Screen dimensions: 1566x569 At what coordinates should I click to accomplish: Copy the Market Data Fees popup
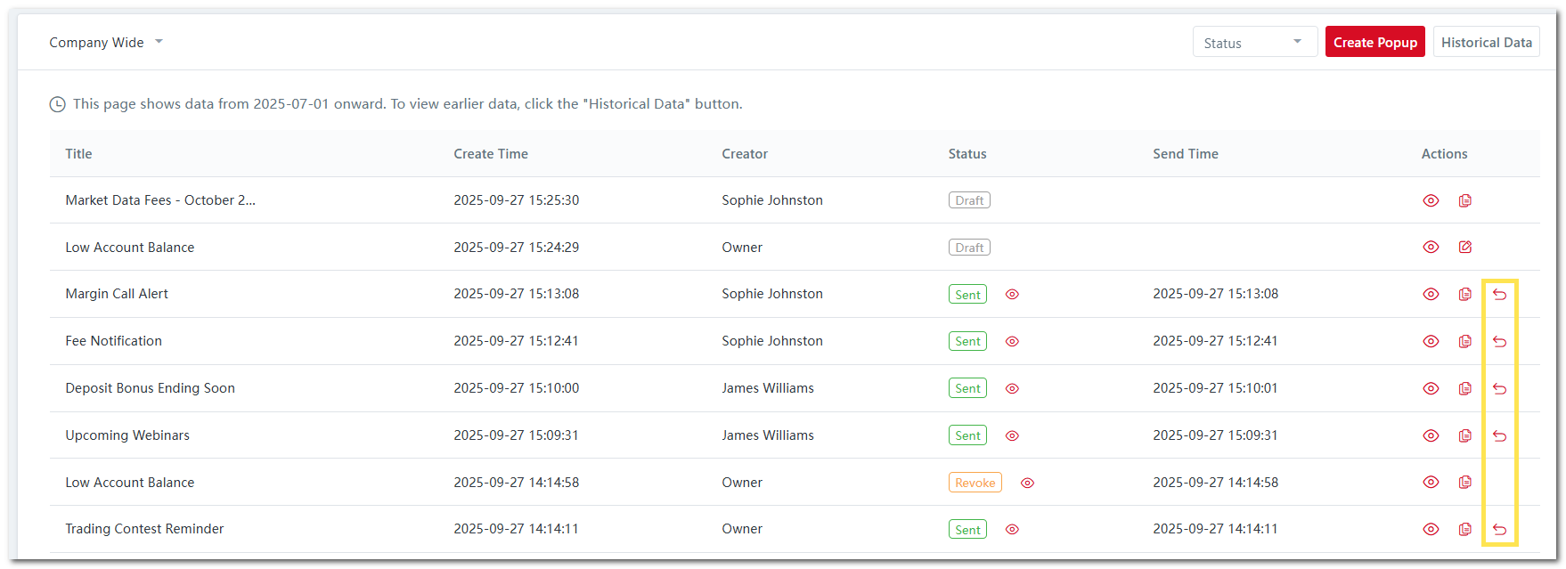point(1464,200)
